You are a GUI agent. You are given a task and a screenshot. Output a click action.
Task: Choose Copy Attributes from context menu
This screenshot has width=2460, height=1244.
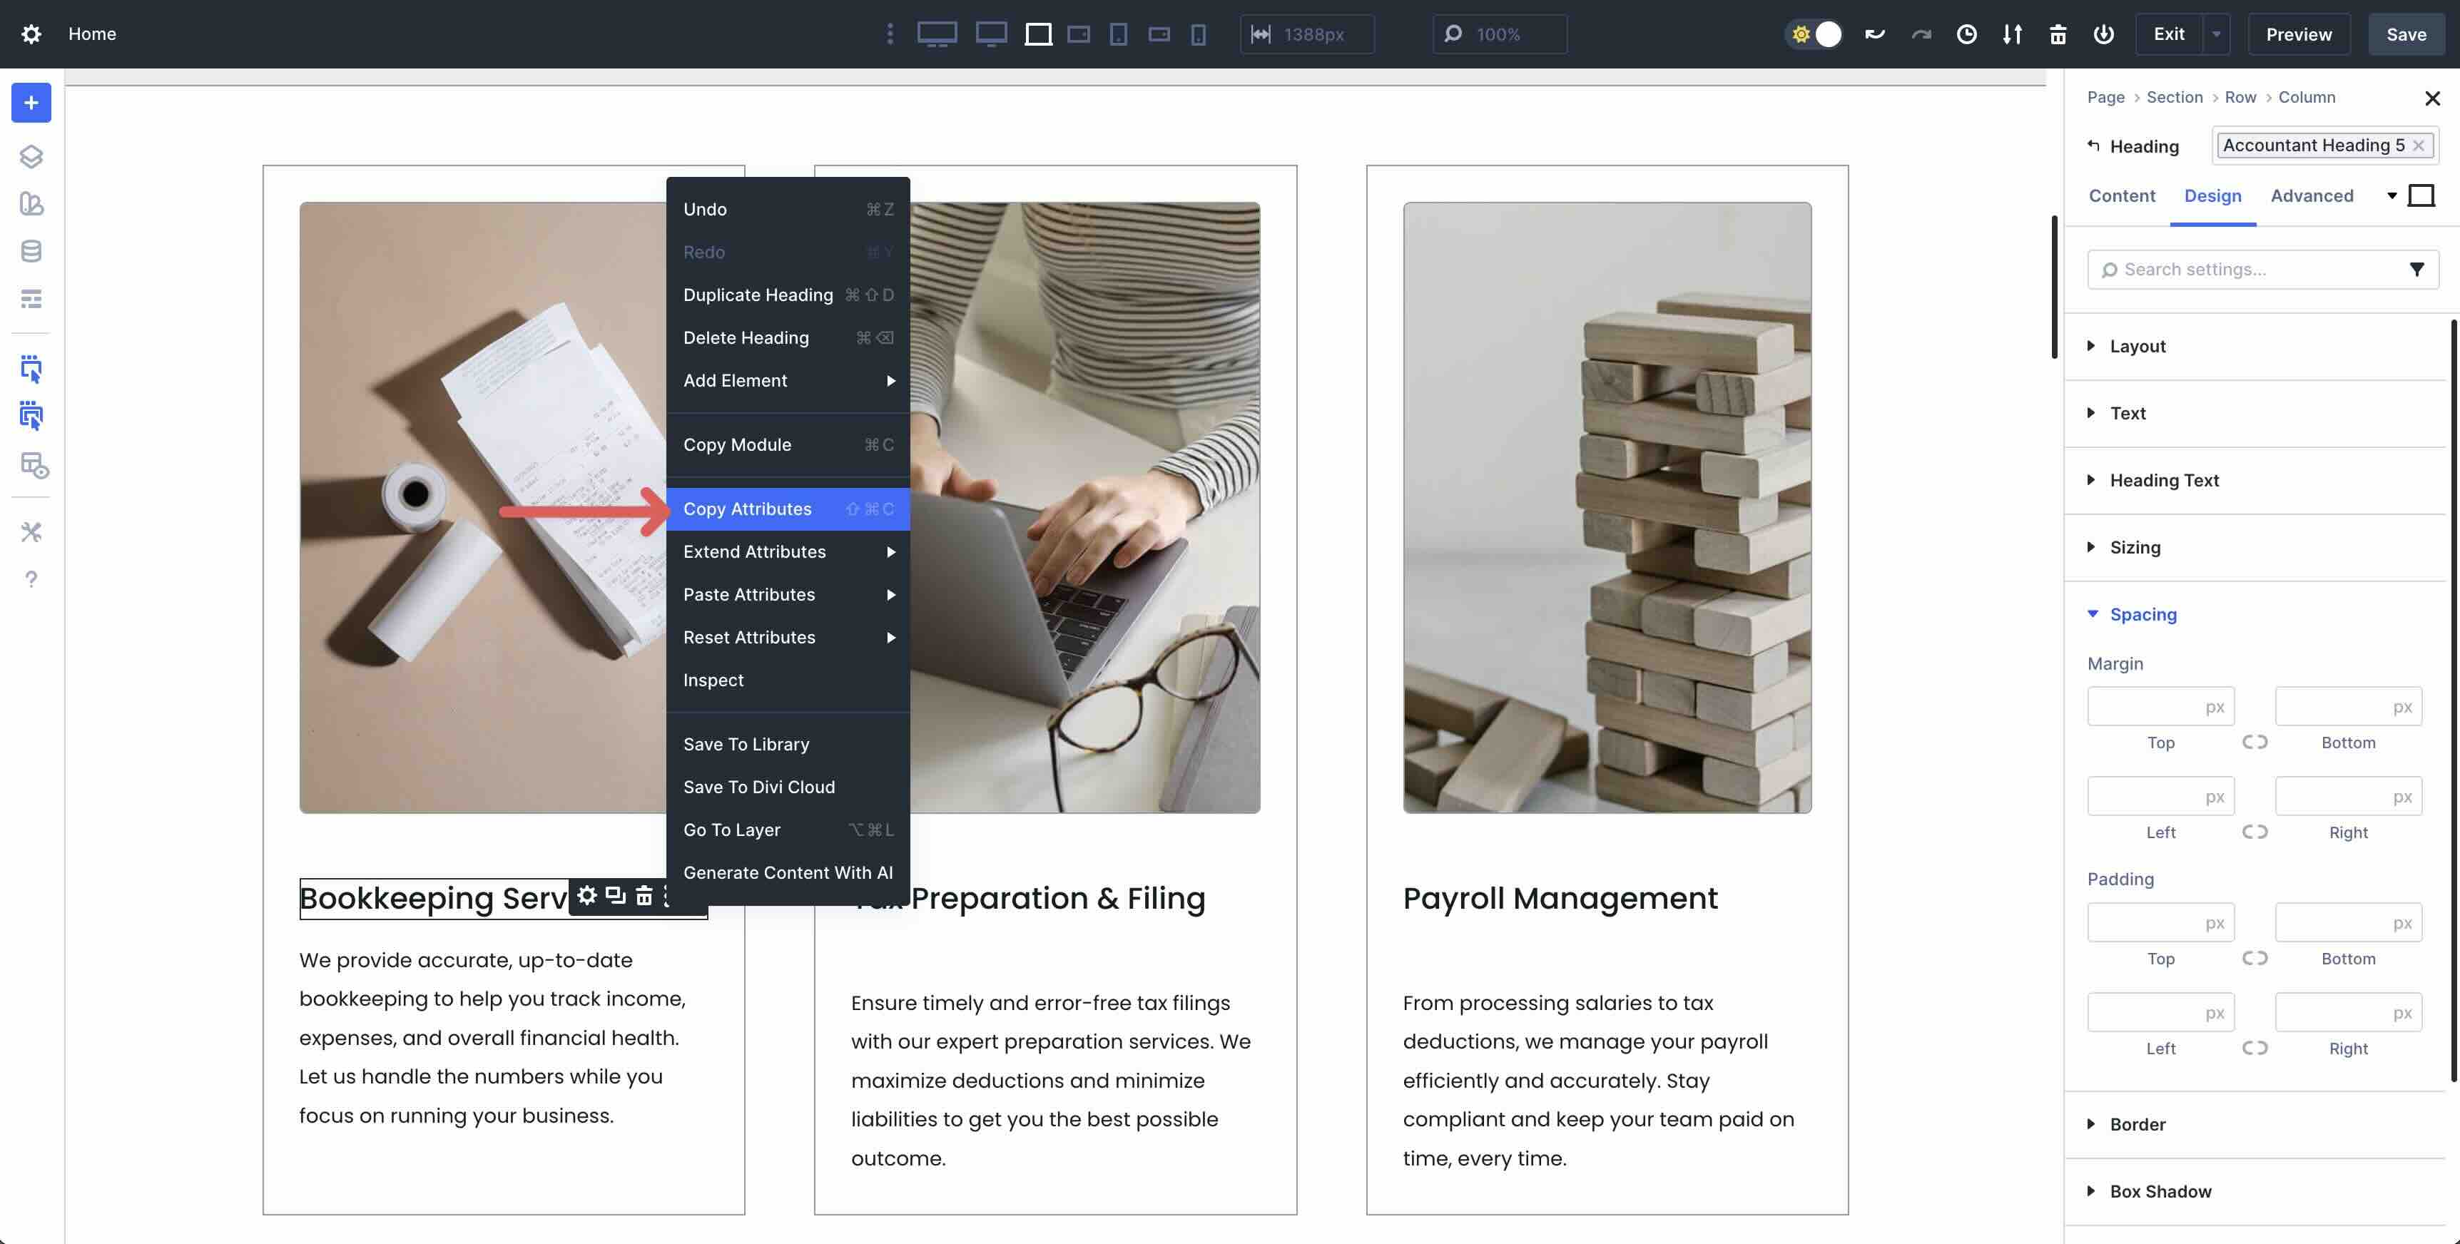click(x=747, y=509)
